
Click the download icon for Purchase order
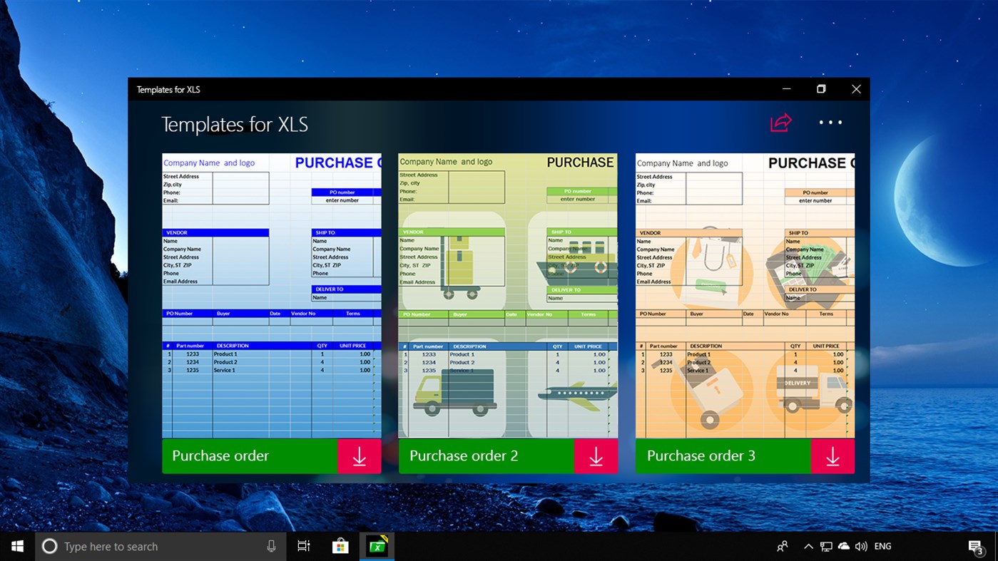coord(359,456)
